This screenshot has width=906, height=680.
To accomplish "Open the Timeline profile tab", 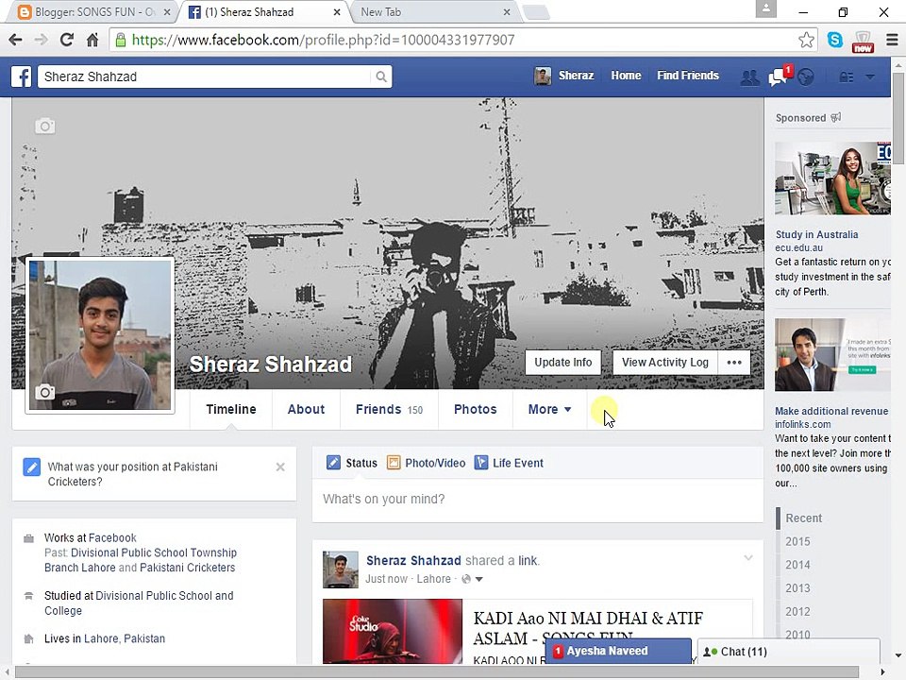I will click(231, 409).
